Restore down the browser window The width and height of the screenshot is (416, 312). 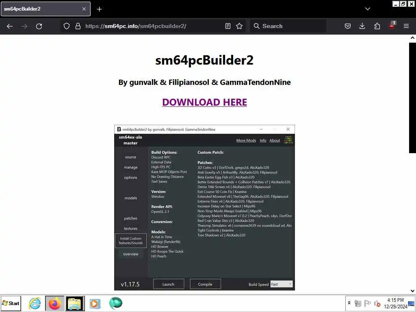(403, 4)
